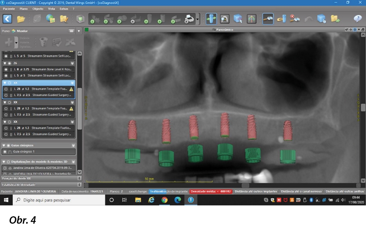Select workflow step 5 implant icon
The image size is (366, 233).
149,19
